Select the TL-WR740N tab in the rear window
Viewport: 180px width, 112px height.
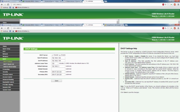click(x=93, y=1)
